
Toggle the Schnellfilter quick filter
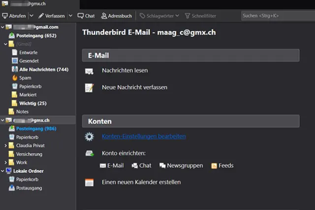tap(201, 16)
